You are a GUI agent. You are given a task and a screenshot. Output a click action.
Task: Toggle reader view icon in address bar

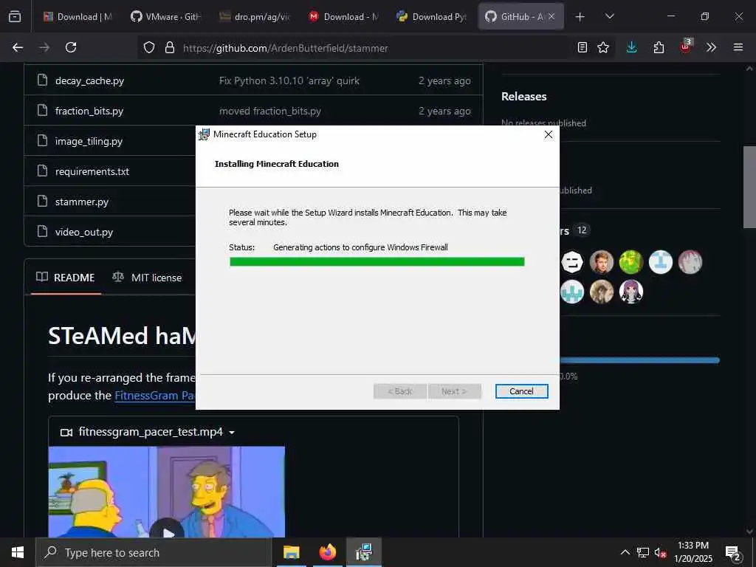tap(583, 47)
